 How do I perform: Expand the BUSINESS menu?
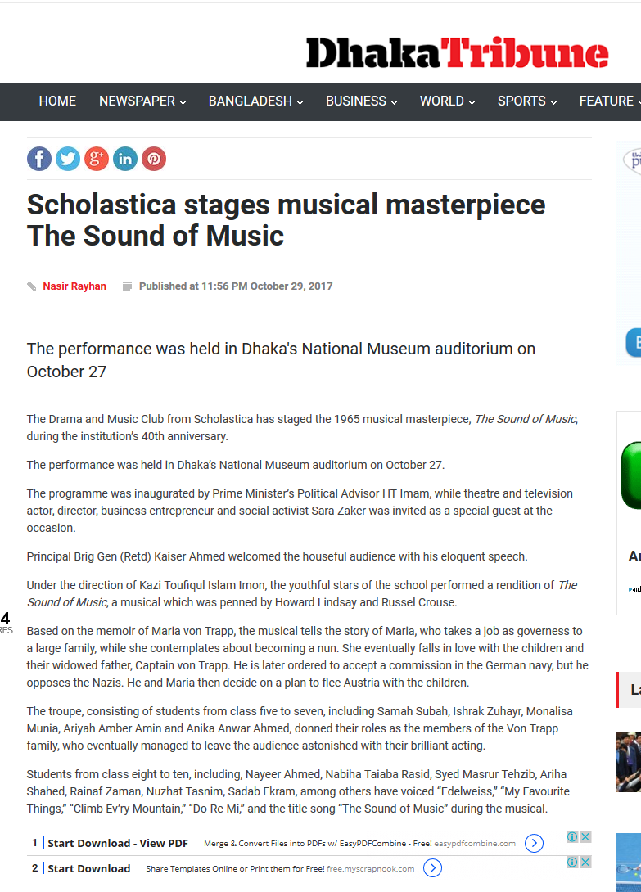point(362,101)
